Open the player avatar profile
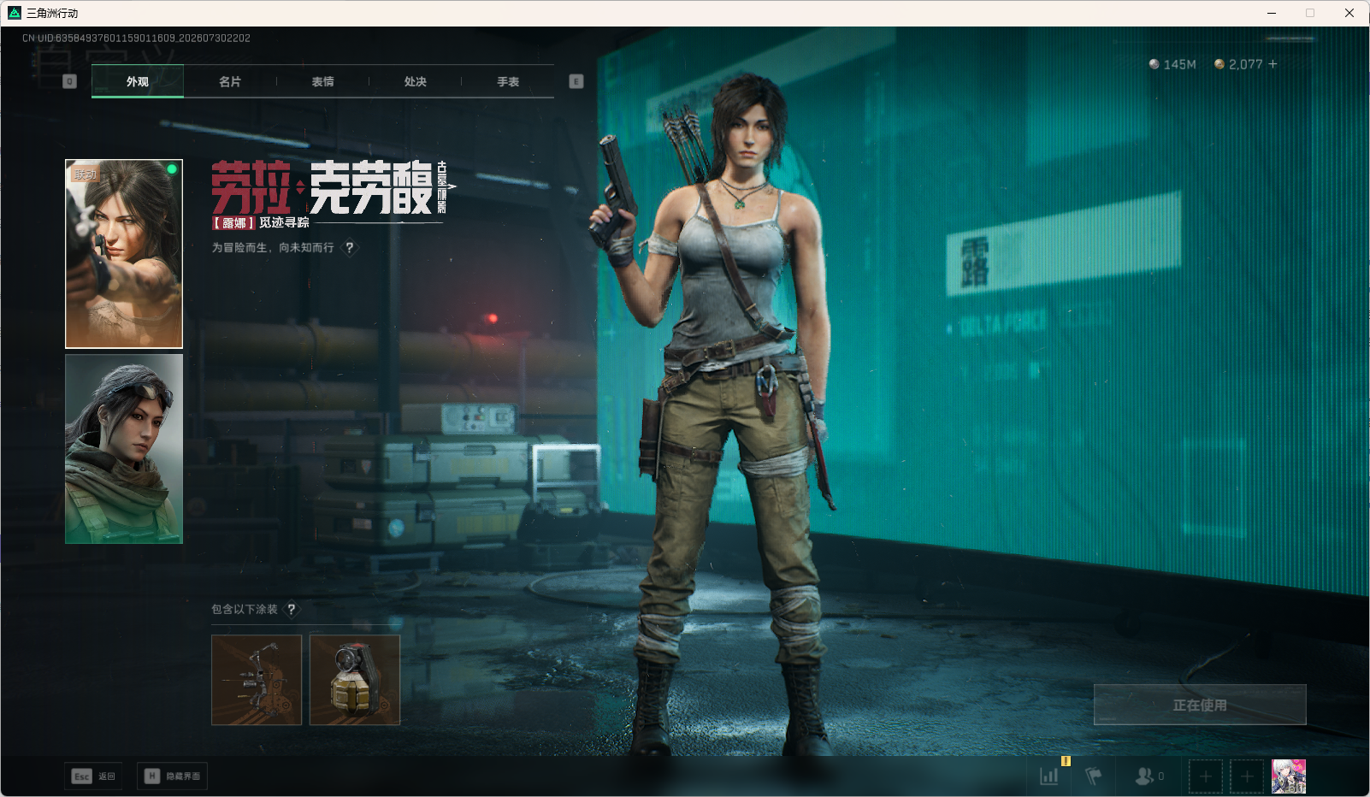1370x797 pixels. pos(1289,776)
